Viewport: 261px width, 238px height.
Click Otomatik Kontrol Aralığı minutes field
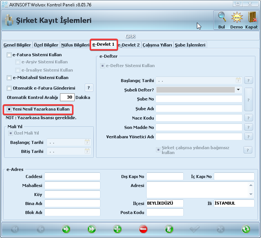(x=67, y=97)
